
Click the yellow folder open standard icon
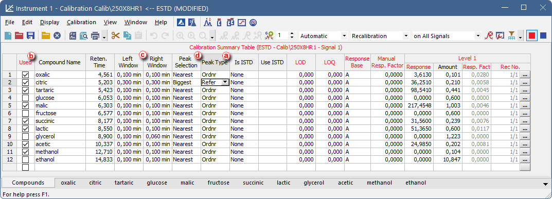click(x=46, y=35)
